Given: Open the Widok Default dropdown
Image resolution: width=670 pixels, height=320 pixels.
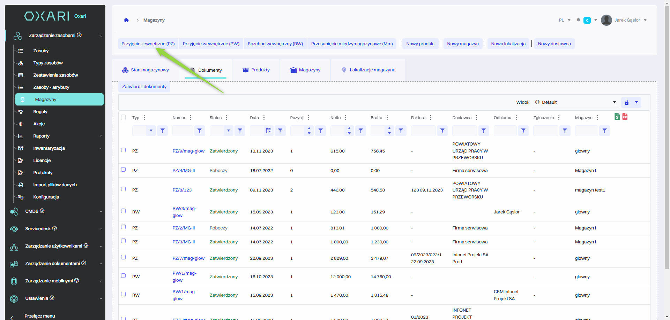Looking at the screenshot, I should [576, 102].
